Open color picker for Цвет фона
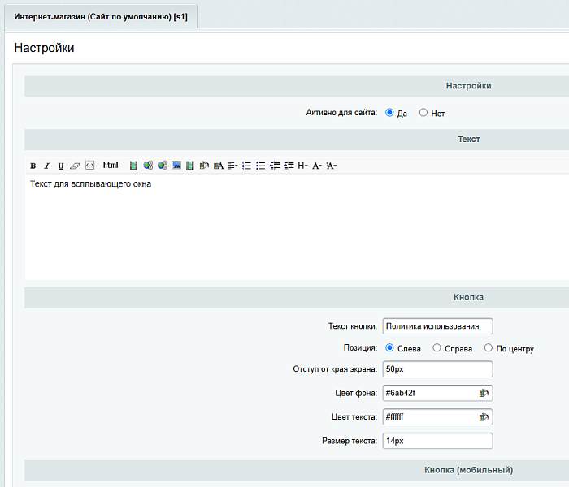569x487 pixels. pyautogui.click(x=484, y=393)
